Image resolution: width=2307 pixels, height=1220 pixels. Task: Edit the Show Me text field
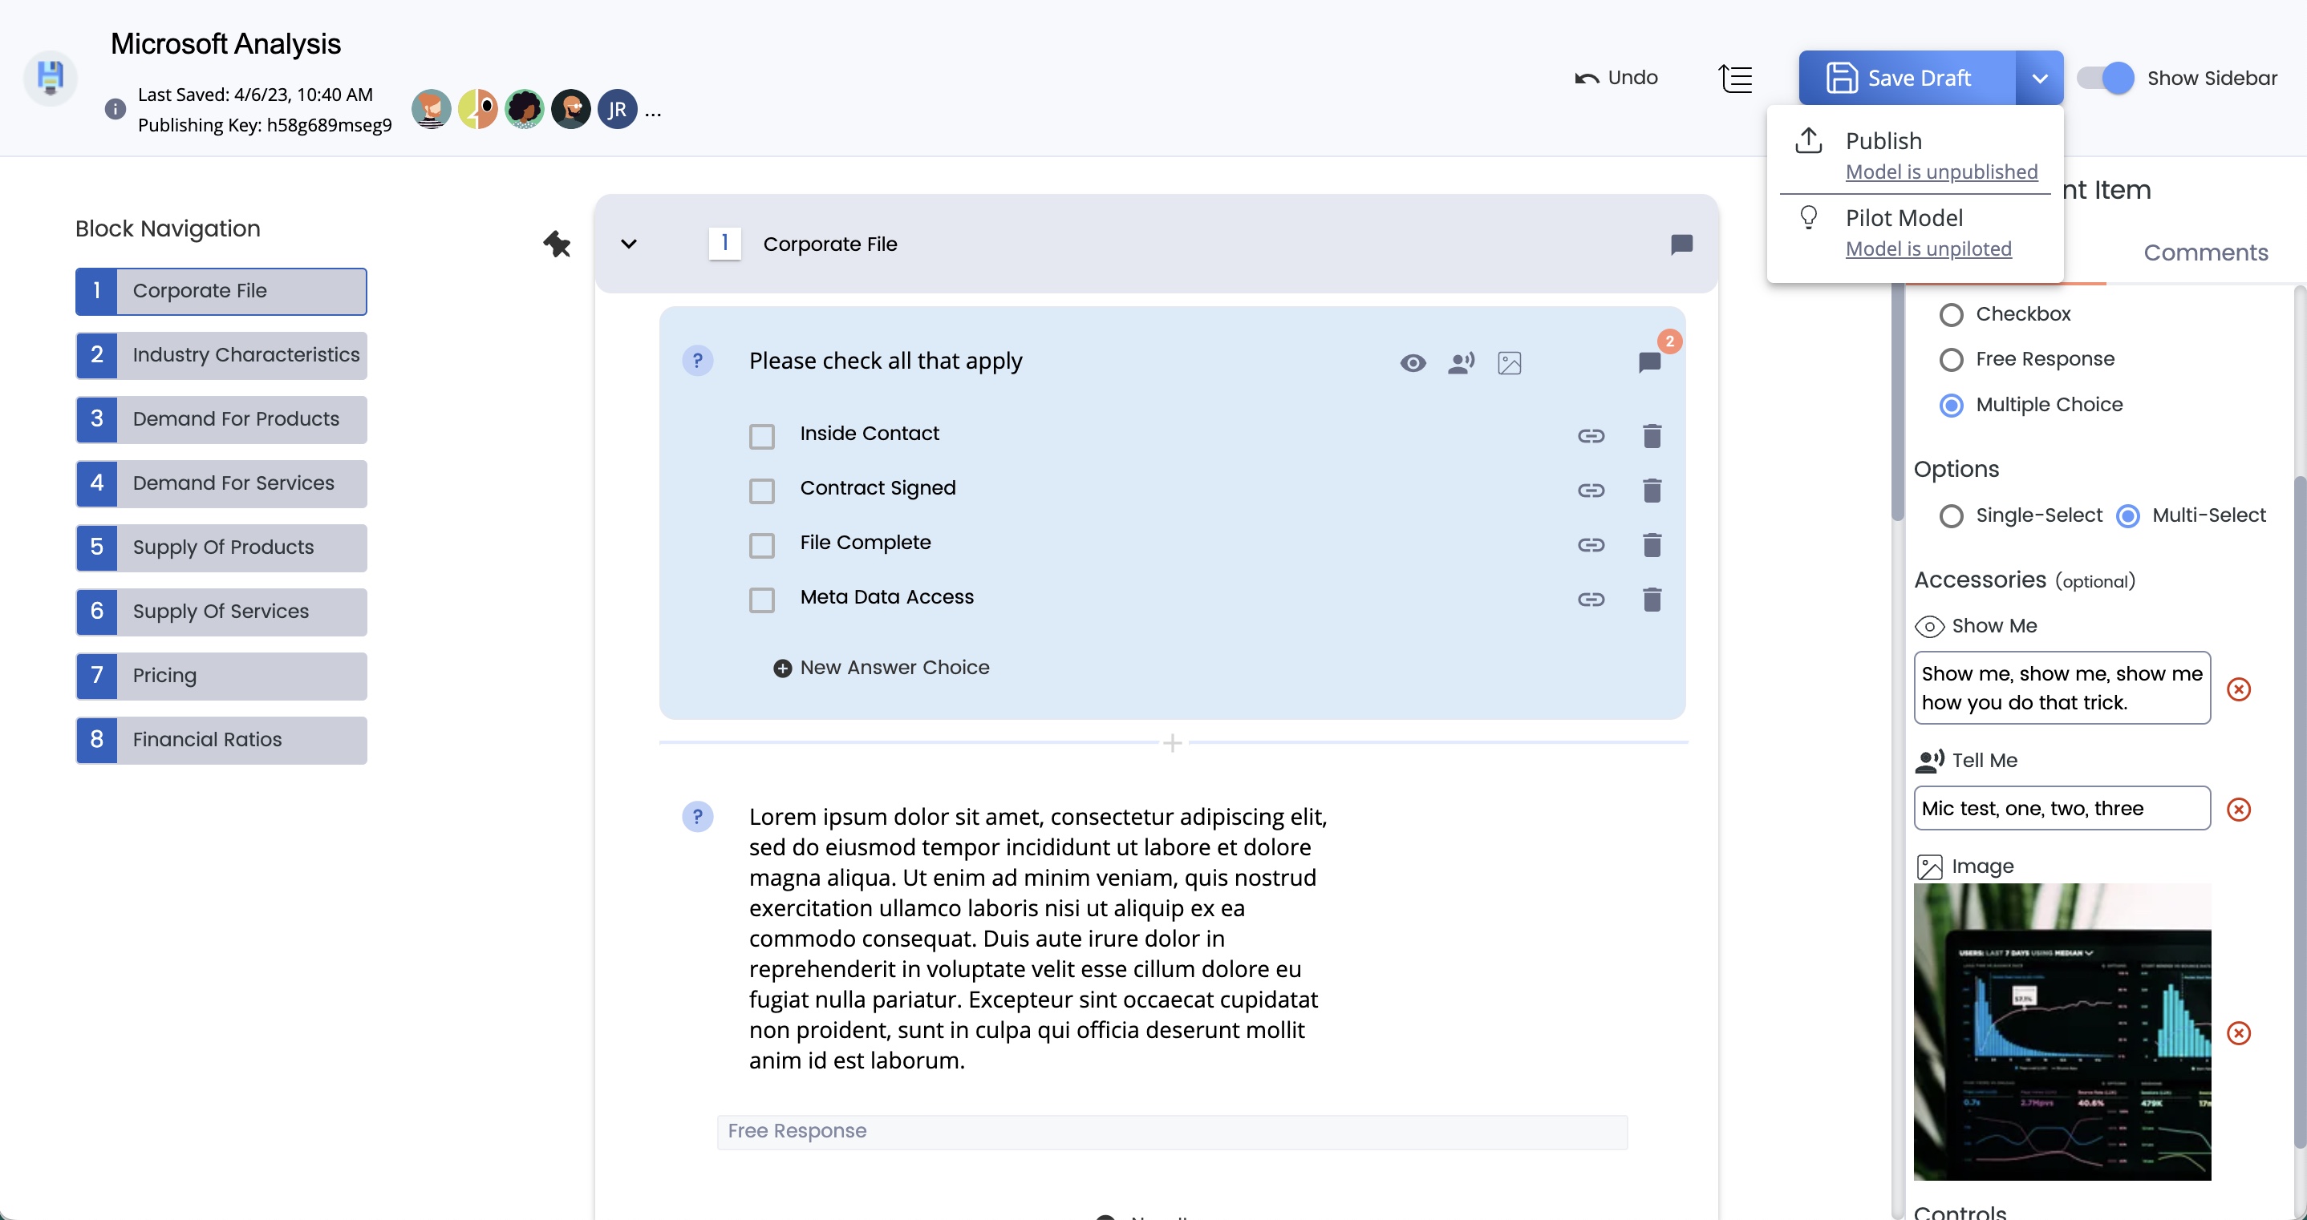click(x=2062, y=688)
